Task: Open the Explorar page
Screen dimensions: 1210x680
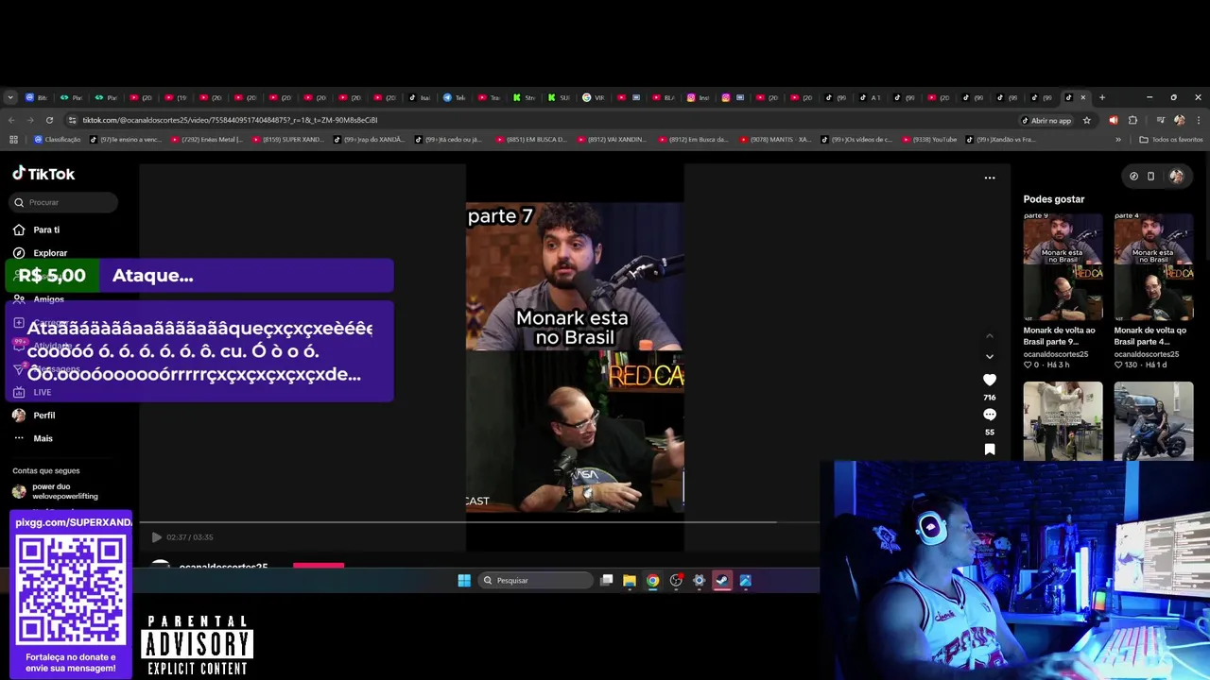Action: [50, 253]
